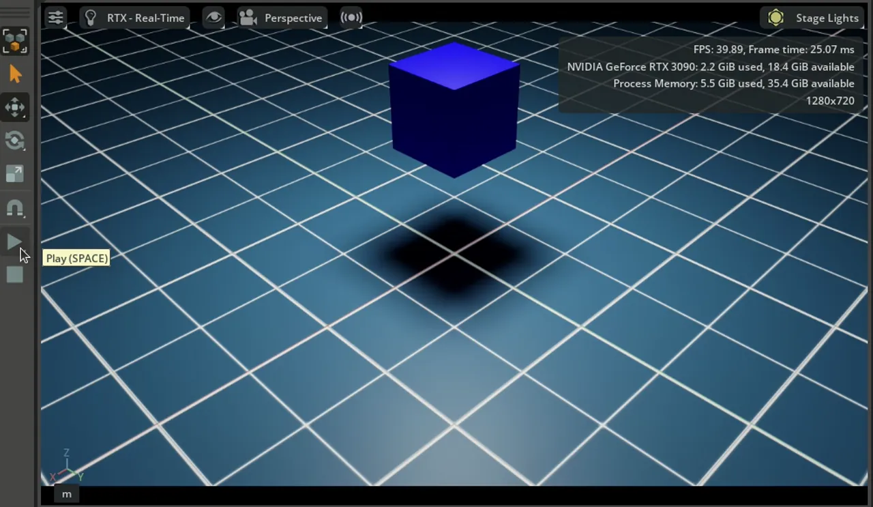
Task: Open the selection mode tool
Action: pos(15,41)
